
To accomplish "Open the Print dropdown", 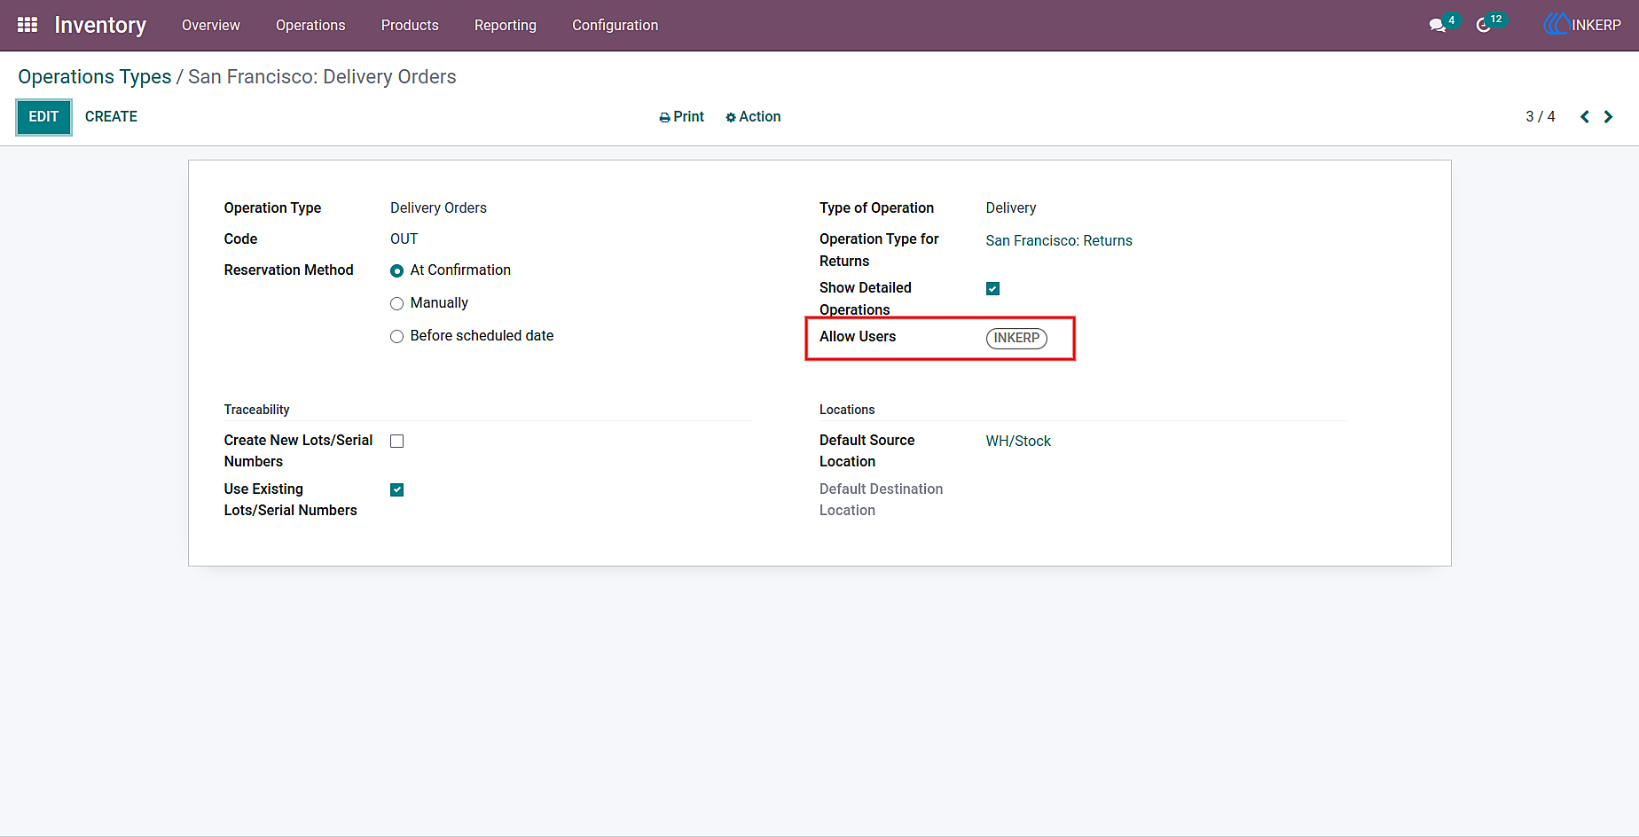I will point(681,117).
